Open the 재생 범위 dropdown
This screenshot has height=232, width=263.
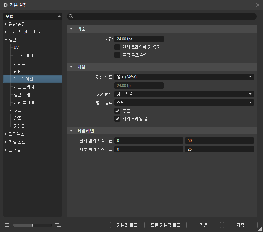[x=184, y=94]
